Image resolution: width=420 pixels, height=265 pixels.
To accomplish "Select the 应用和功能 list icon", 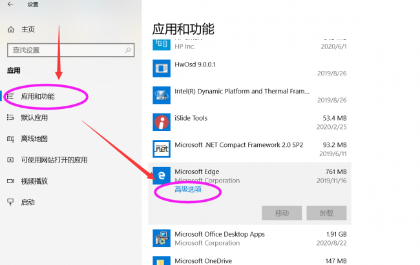I will click(10, 96).
